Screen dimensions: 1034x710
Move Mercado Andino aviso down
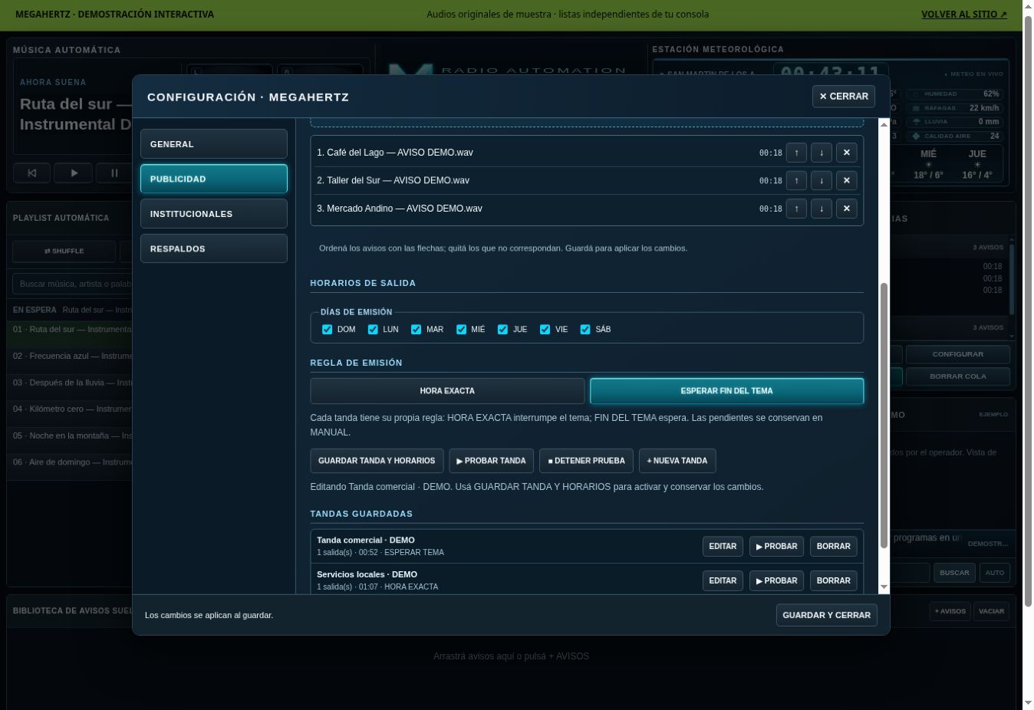[822, 209]
